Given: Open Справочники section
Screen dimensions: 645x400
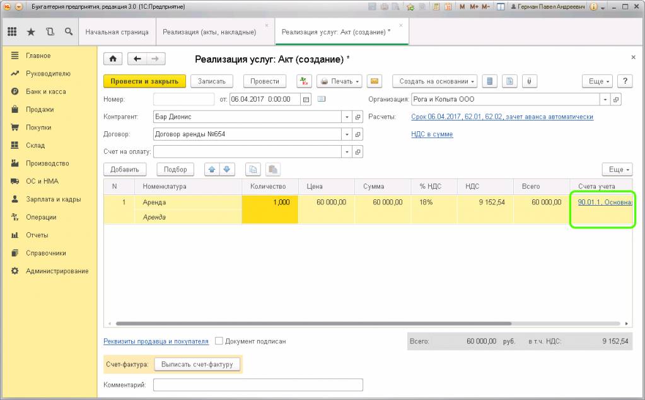Looking at the screenshot, I should click(45, 253).
